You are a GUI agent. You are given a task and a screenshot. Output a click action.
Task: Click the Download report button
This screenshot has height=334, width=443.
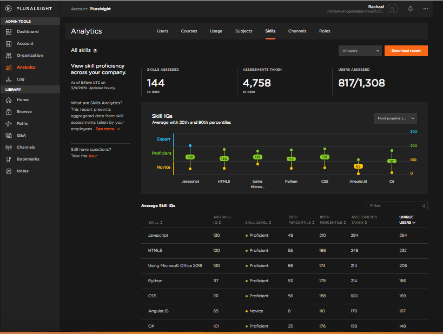[406, 50]
